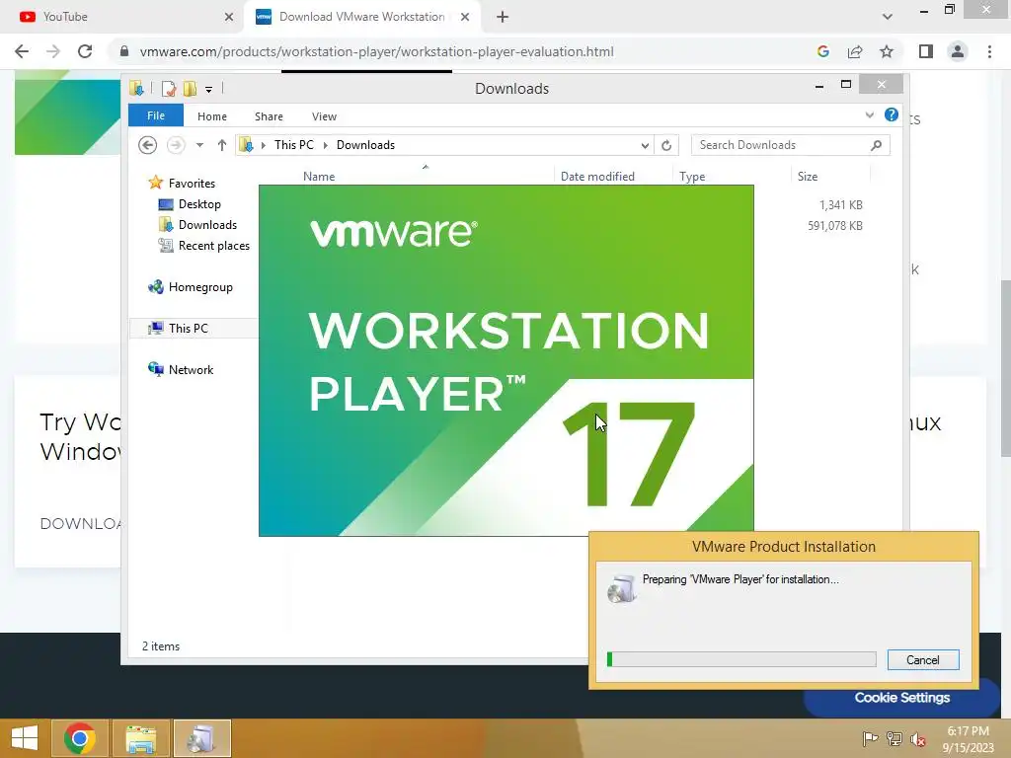Viewport: 1011px width, 758px height.
Task: Click Explorer forward arrow button
Action: (176, 145)
